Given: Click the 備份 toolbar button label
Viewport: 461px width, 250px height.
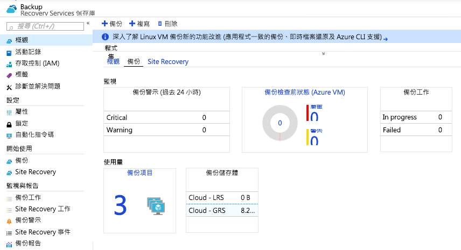Looking at the screenshot, I should tap(116, 24).
